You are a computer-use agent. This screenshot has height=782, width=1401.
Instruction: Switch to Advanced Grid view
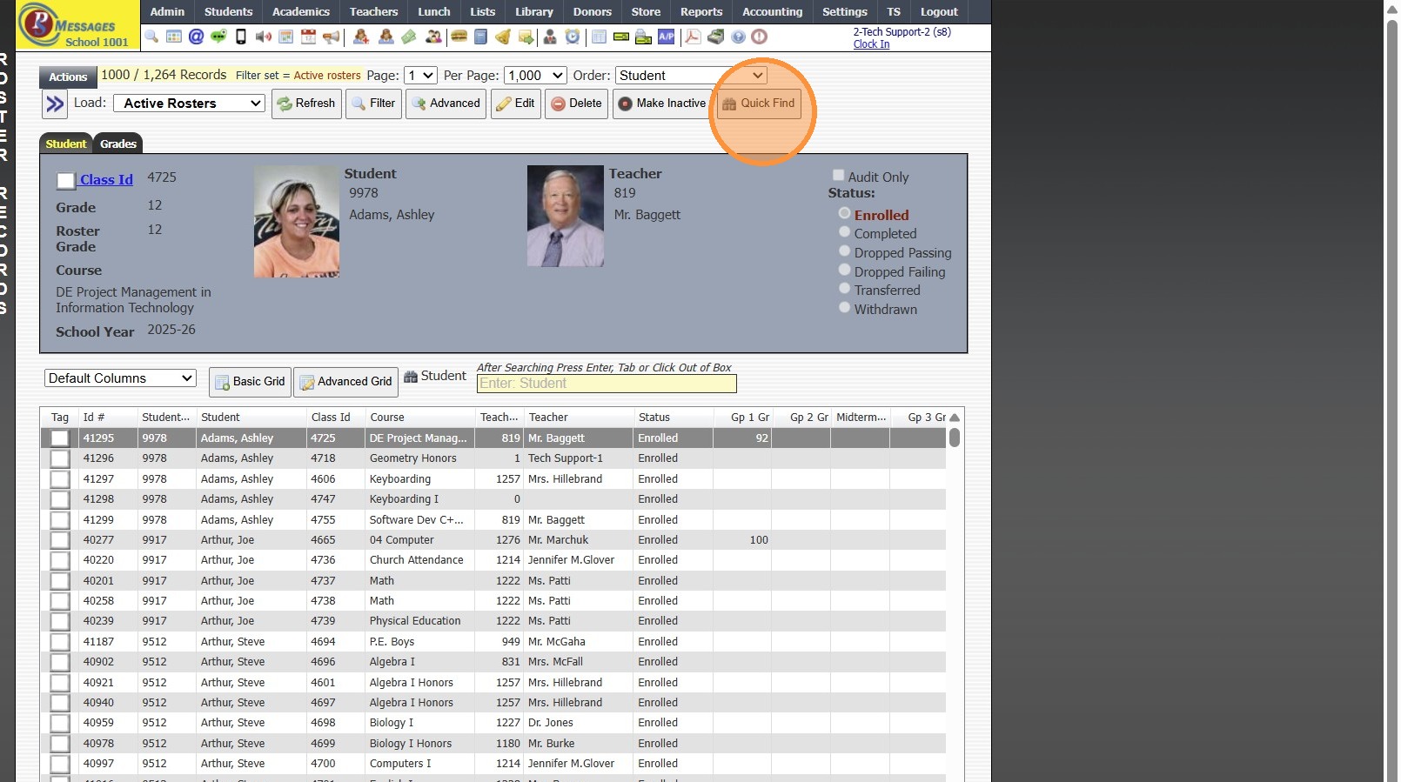point(345,382)
